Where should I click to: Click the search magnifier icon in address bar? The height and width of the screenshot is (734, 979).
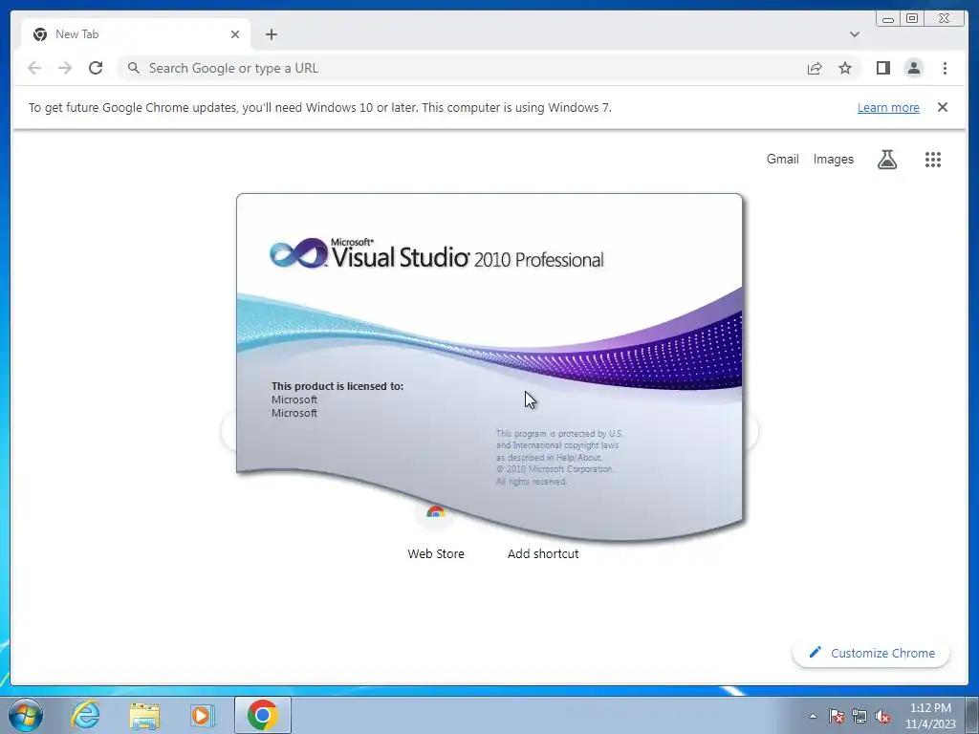pos(134,68)
